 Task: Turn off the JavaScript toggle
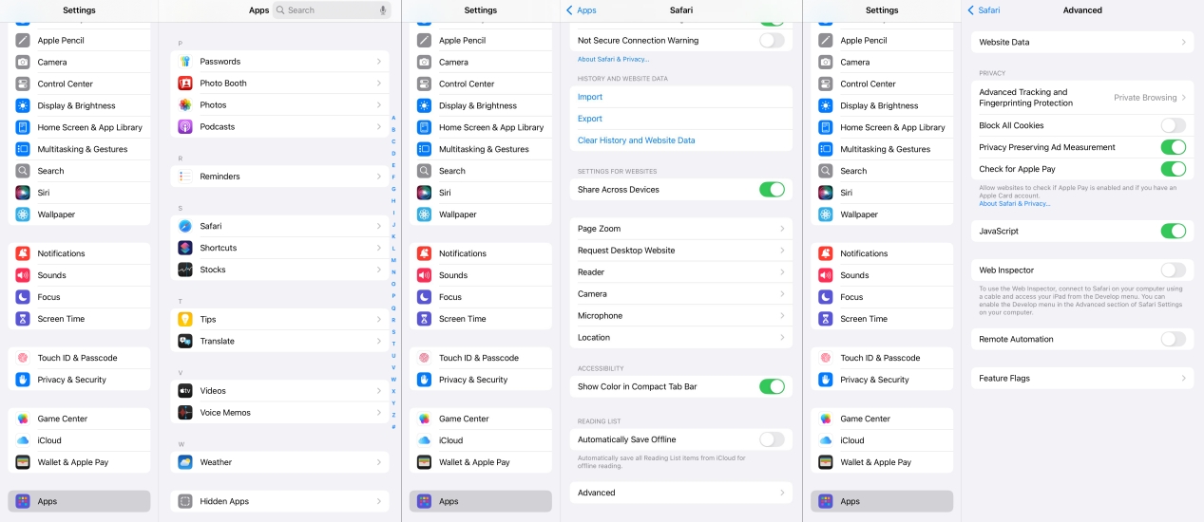tap(1173, 232)
